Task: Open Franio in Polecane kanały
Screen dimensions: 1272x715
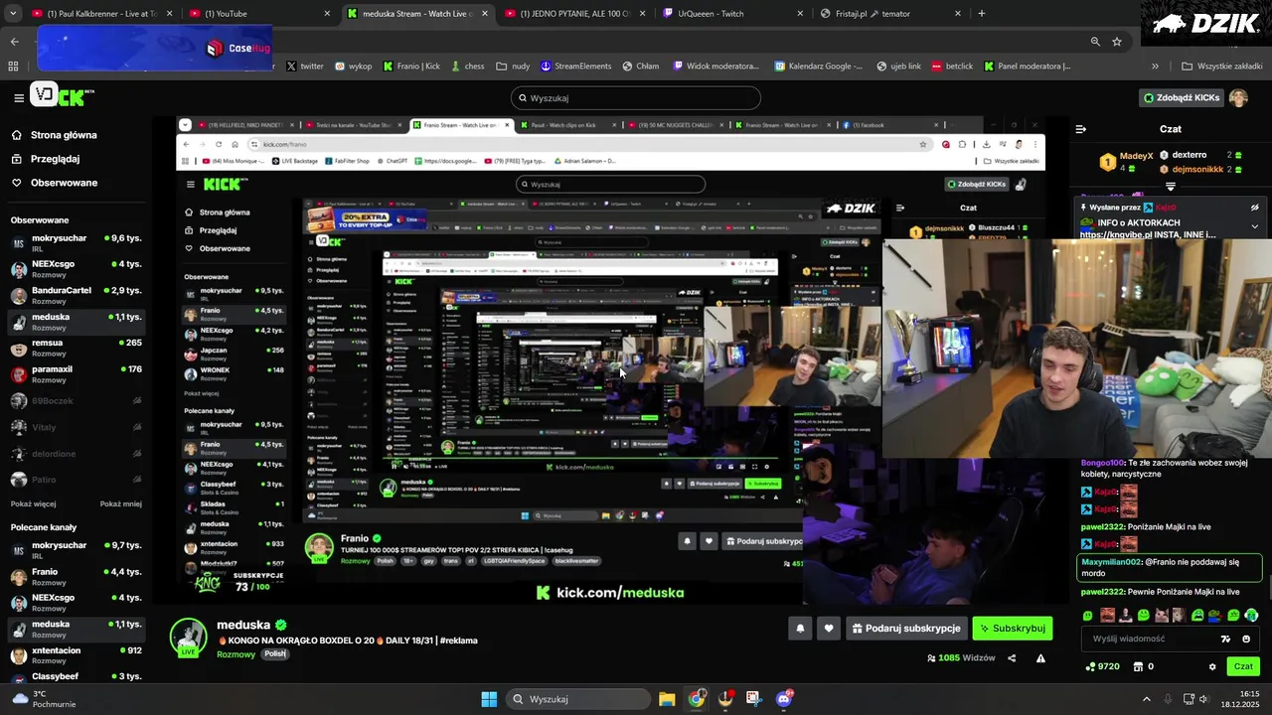Action: pyautogui.click(x=76, y=577)
